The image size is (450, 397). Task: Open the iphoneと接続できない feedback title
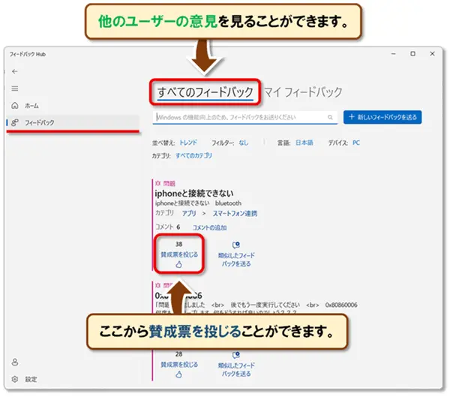(x=194, y=194)
